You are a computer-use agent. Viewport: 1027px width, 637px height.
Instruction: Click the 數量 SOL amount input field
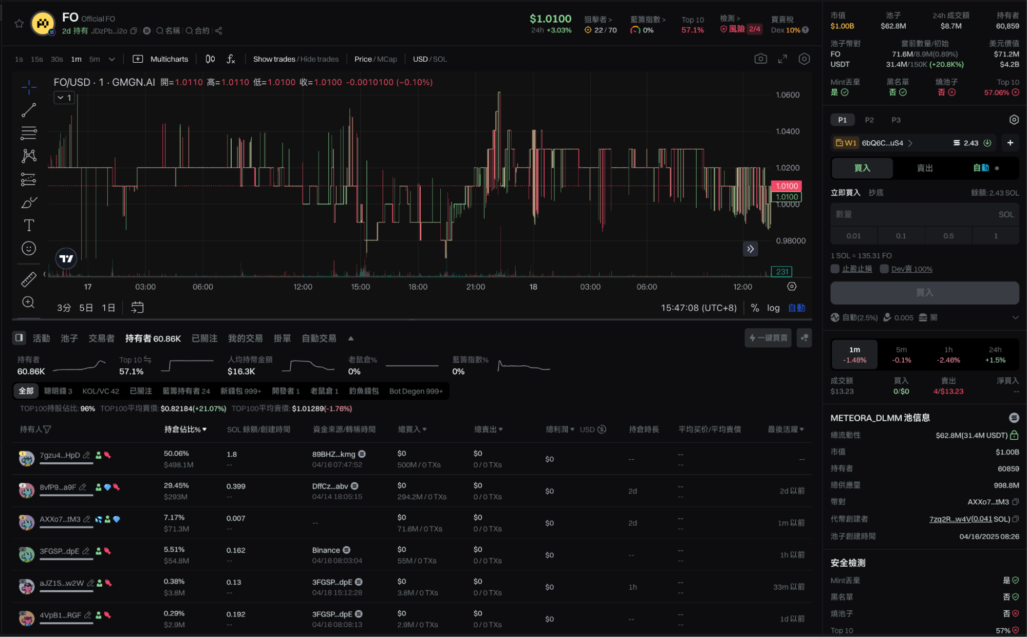(914, 214)
